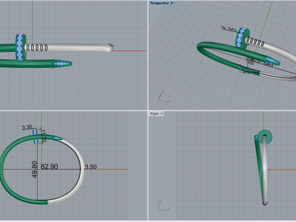Select the 00000 engraving in top-left viewport
Viewport: 296px width, 222px height.
[x=37, y=47]
